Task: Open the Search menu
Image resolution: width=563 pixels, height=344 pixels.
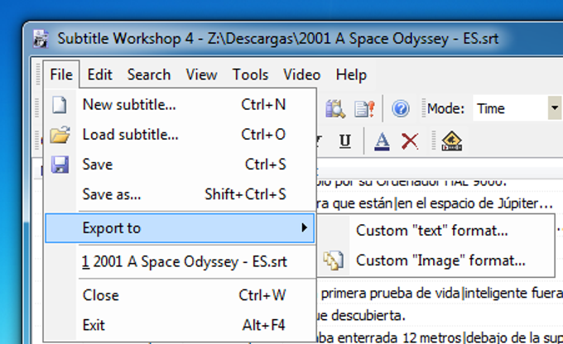Action: (149, 74)
